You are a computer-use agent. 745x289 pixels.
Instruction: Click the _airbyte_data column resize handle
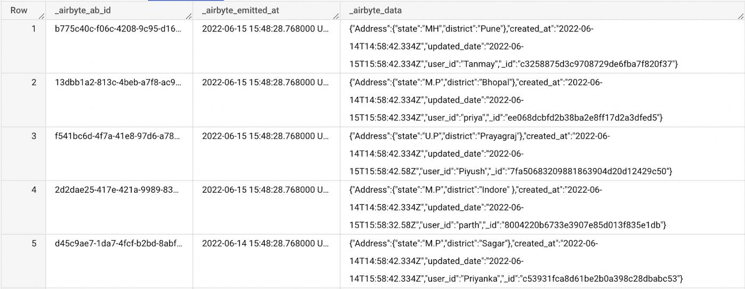pyautogui.click(x=740, y=17)
